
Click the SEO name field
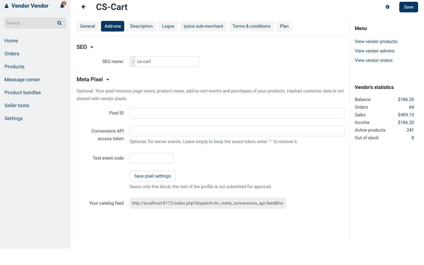[x=167, y=62]
